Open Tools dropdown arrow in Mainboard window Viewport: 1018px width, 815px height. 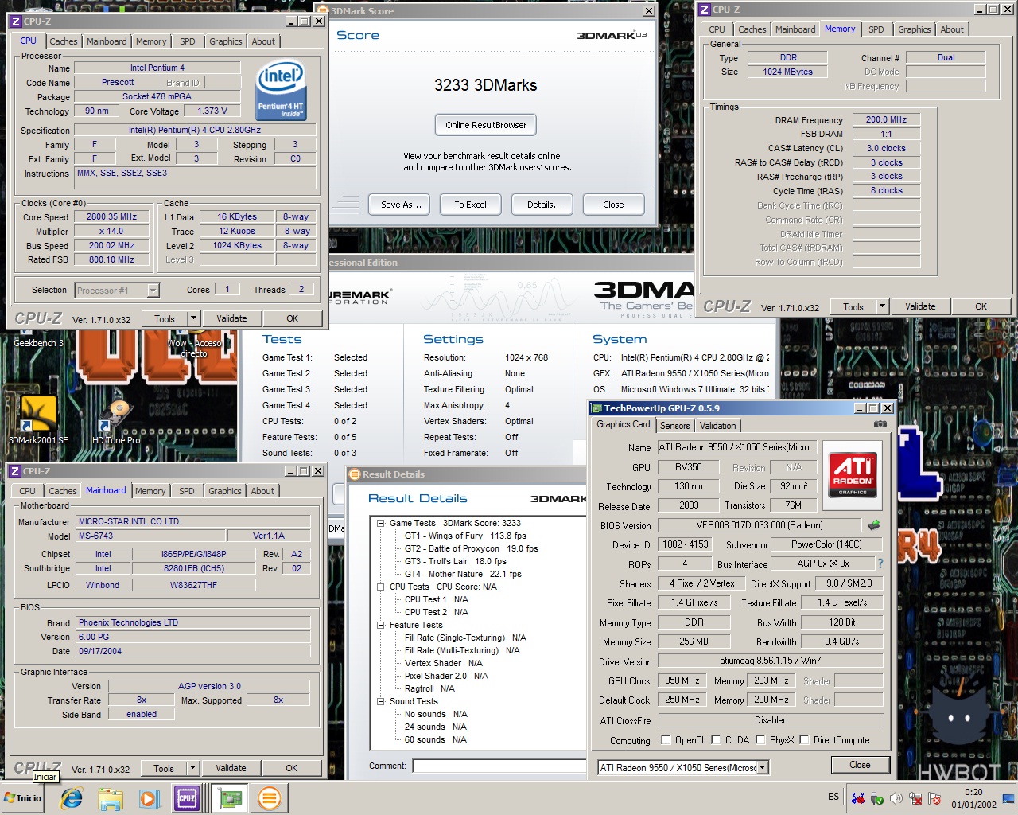click(x=192, y=768)
